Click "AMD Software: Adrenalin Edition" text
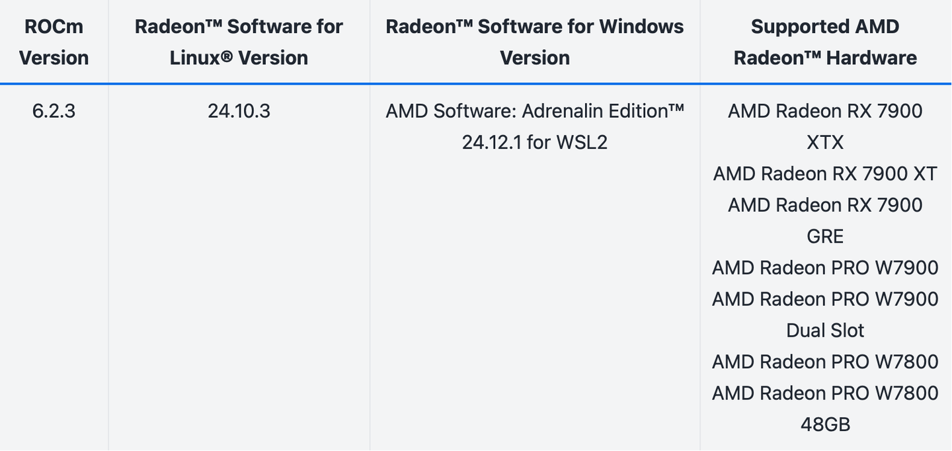This screenshot has height=451, width=952. tap(534, 111)
